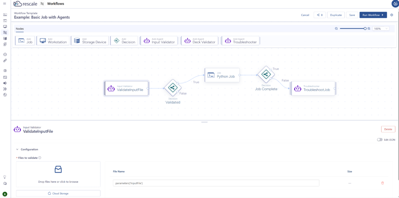Click the drop files upload area
Image resolution: width=399 pixels, height=198 pixels.
[58, 174]
